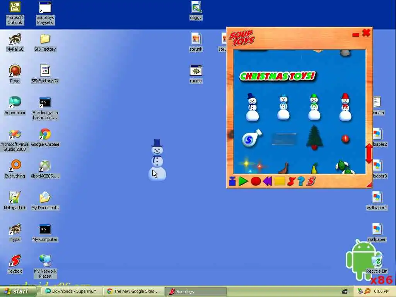Select the Pego desktop shortcut
This screenshot has width=396, height=297.
pyautogui.click(x=15, y=74)
